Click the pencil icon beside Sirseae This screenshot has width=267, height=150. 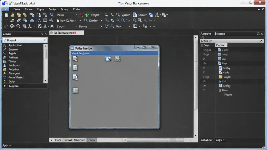5,49
